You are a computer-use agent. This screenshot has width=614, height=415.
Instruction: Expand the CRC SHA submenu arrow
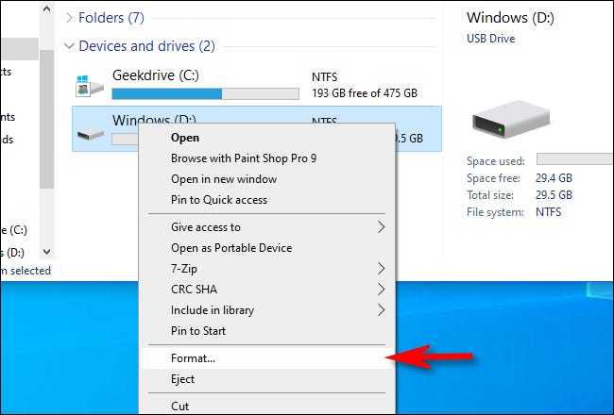tap(382, 290)
